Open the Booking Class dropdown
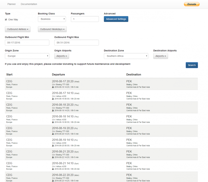This screenshot has width=208, height=182. pyautogui.click(x=52, y=19)
